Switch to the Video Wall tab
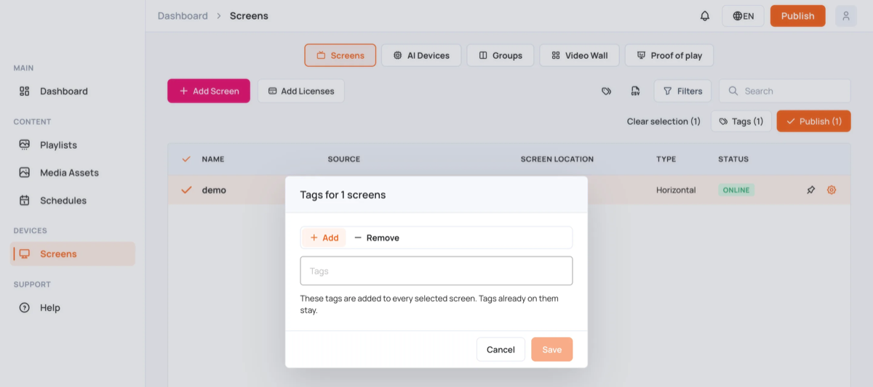This screenshot has height=387, width=873. pyautogui.click(x=579, y=55)
